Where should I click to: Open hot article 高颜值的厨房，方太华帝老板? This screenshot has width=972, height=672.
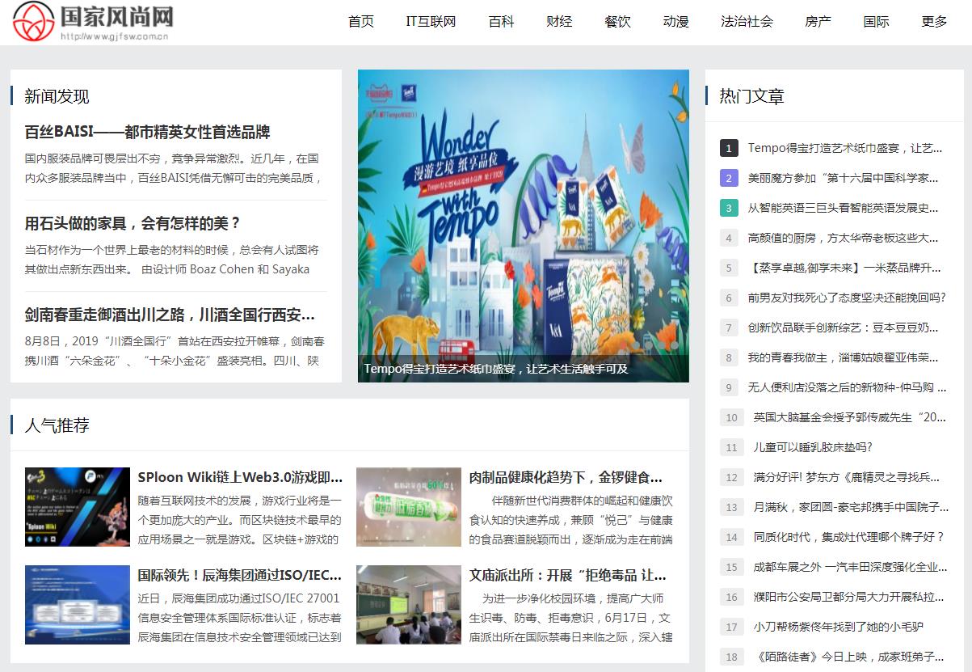[x=844, y=238]
